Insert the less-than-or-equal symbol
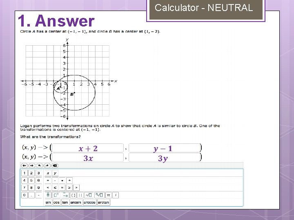This screenshot has height=220, width=294. tap(55, 187)
